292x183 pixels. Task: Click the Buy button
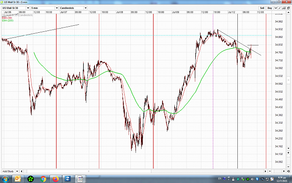(x=270, y=8)
